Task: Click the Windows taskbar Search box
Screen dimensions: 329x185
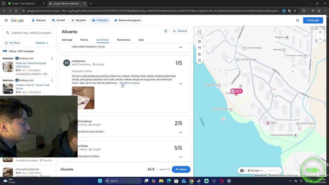Action: (123, 181)
